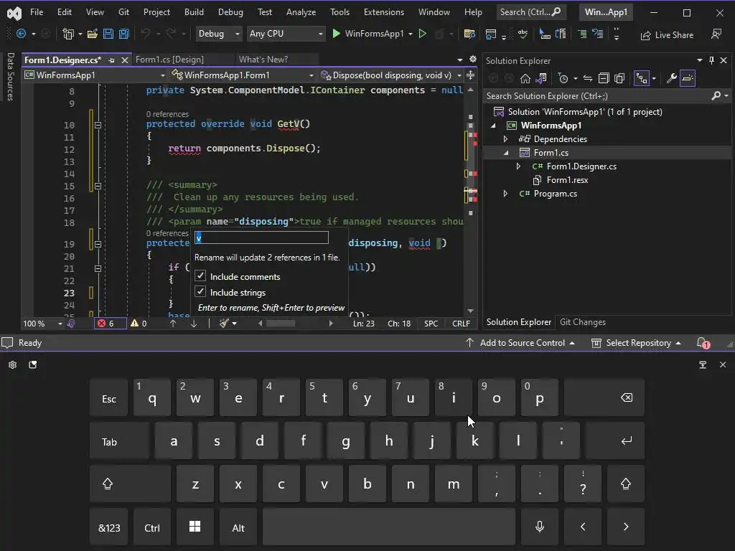Click Add to Source Control
This screenshot has height=551, width=735.
coord(520,343)
